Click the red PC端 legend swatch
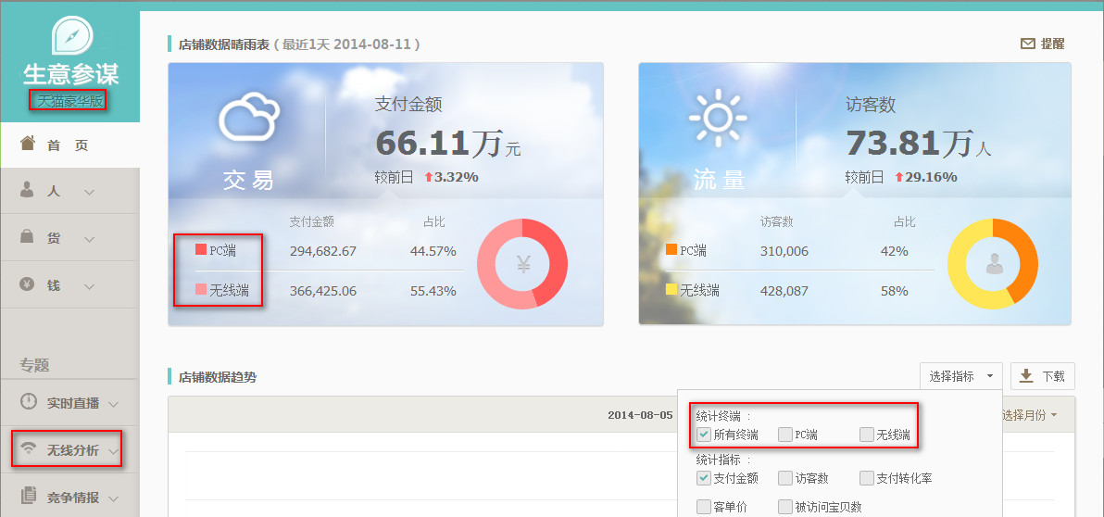The width and height of the screenshot is (1104, 517). point(201,250)
